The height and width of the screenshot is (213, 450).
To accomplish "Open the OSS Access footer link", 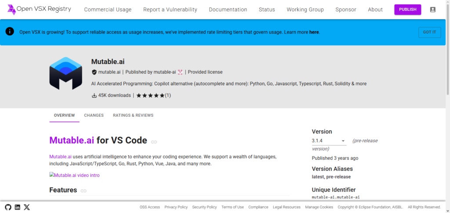I will [150, 207].
